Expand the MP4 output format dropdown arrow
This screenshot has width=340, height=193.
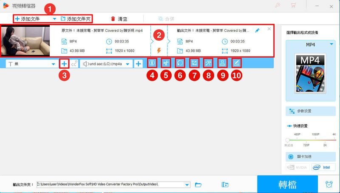331,44
